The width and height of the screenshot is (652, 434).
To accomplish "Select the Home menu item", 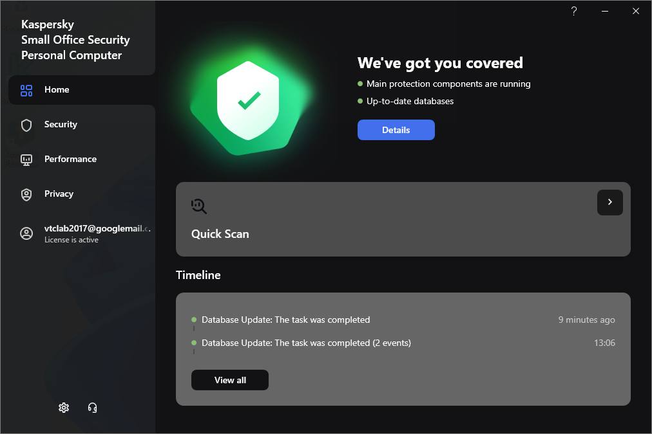I will (x=57, y=90).
